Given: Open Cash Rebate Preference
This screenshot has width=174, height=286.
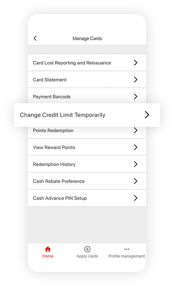Looking at the screenshot, I should click(x=87, y=181).
